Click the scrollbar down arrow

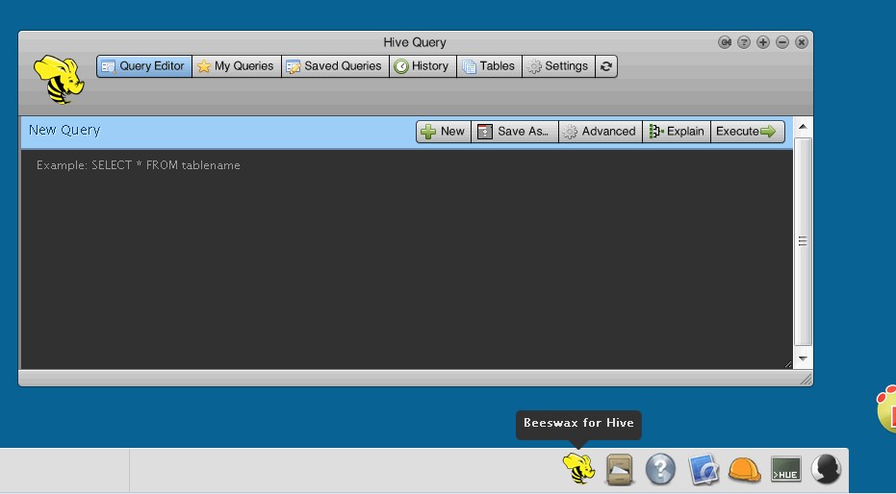click(x=803, y=358)
